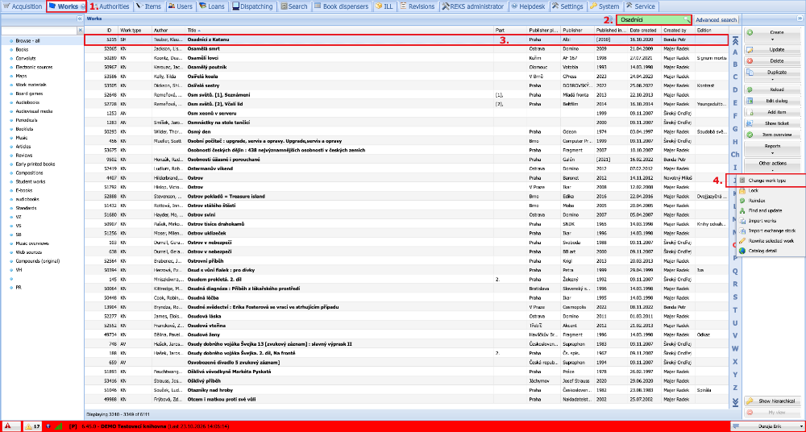The image size is (806, 432).
Task: Select the Ostrov pokladů = Treasure island row
Action: [x=406, y=196]
